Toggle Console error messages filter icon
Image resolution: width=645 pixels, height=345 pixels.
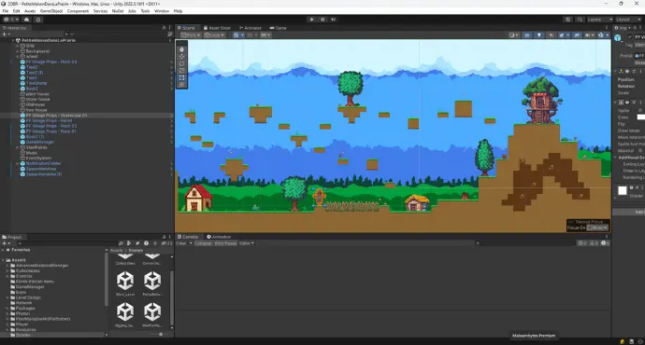coord(605,243)
